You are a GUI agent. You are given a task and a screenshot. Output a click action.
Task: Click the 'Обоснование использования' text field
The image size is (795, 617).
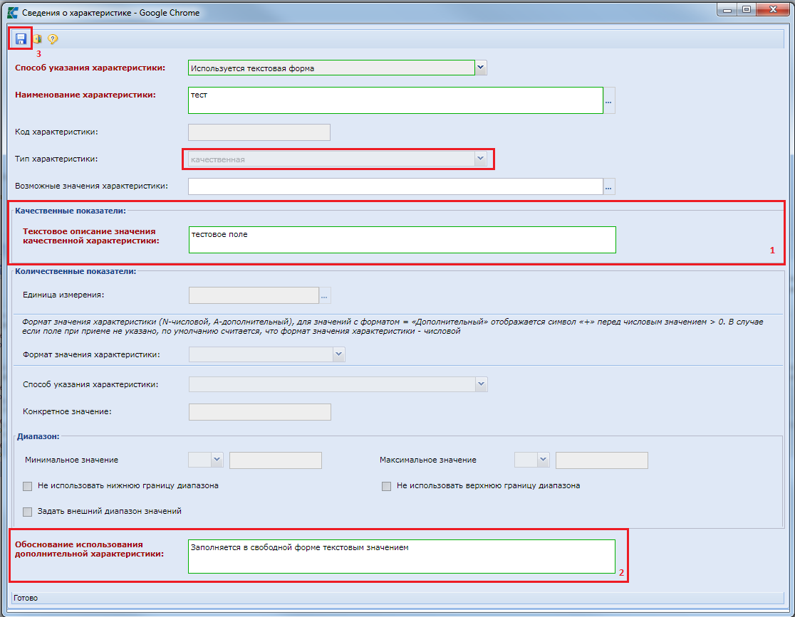pos(401,556)
